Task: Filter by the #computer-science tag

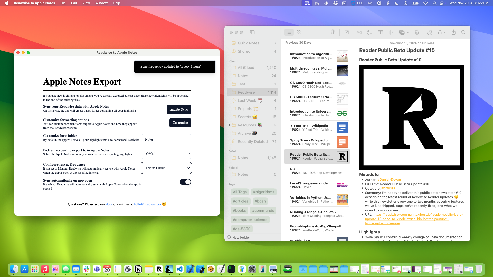Action: (250, 220)
